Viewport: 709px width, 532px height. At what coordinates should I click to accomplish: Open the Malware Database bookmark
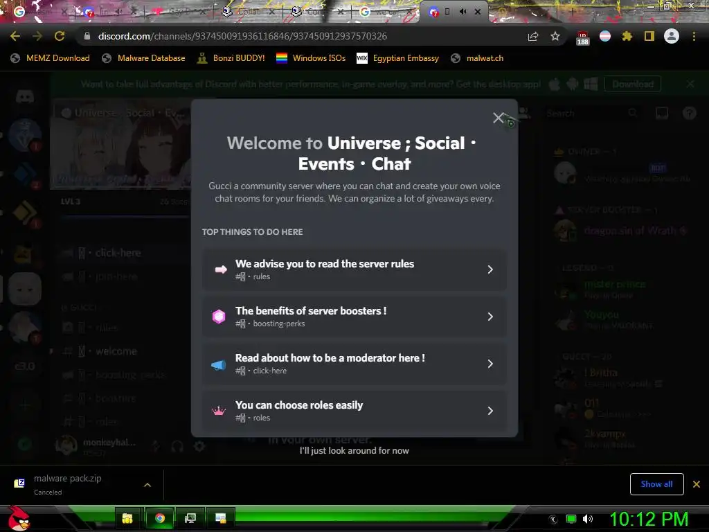(x=144, y=58)
